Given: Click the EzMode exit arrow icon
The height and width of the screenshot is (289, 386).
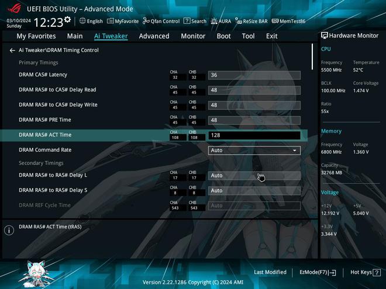Looking at the screenshot, I should click(x=332, y=273).
